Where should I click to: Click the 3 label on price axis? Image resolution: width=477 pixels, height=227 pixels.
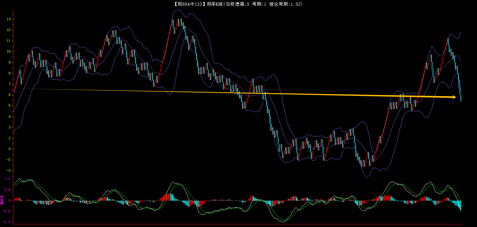pos(10,127)
